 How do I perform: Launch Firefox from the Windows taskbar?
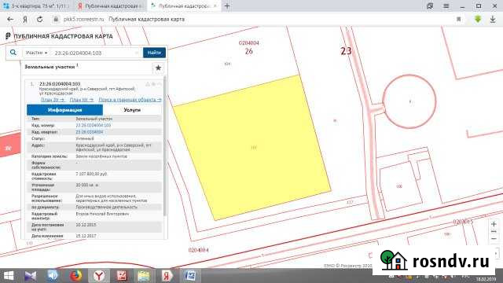coord(76,276)
